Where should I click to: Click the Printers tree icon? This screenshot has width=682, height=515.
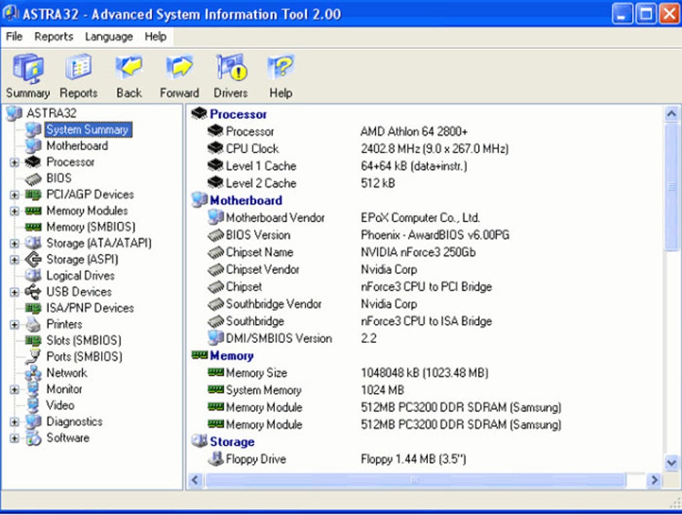tap(33, 324)
